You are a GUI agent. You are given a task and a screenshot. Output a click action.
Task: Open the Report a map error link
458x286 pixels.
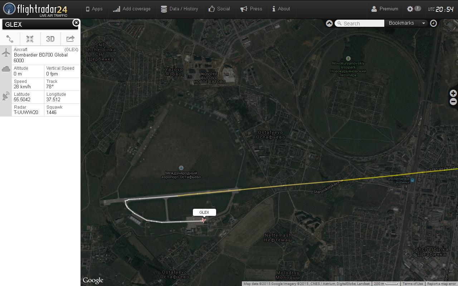[x=442, y=284]
